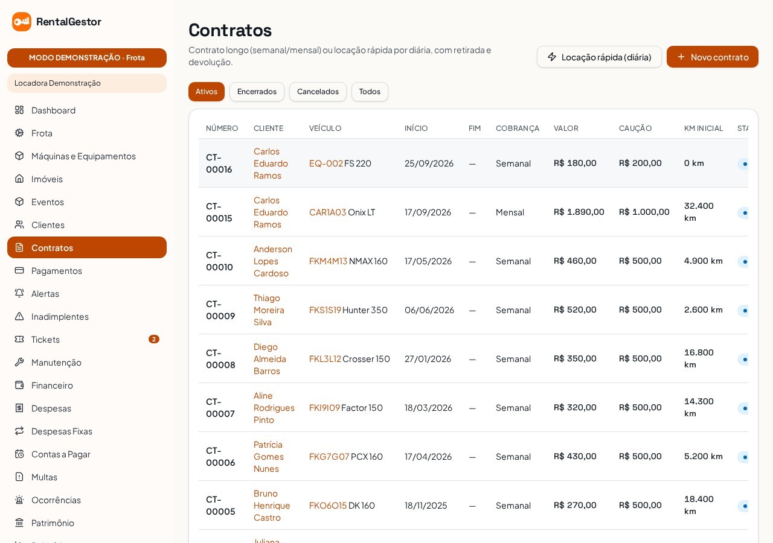Open client Anderson Lopes Cardoso
This screenshot has width=773, height=543.
click(x=273, y=261)
